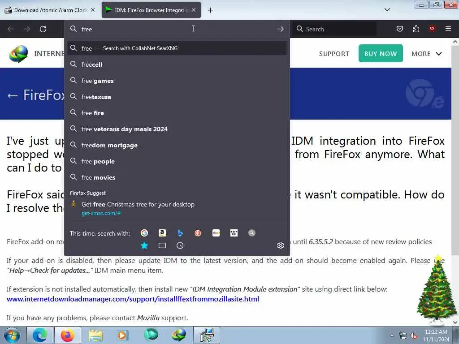This screenshot has height=344, width=459.
Task: Open the uBlock Origin toolbar icon
Action: 432,29
